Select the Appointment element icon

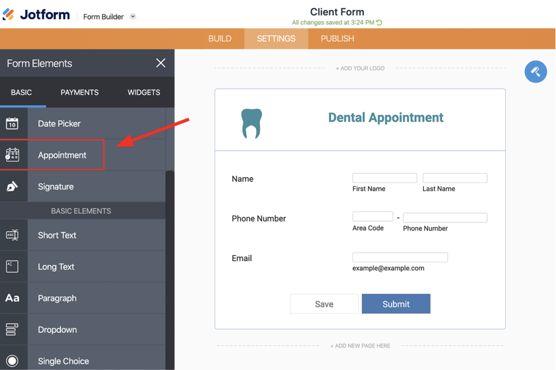12,155
